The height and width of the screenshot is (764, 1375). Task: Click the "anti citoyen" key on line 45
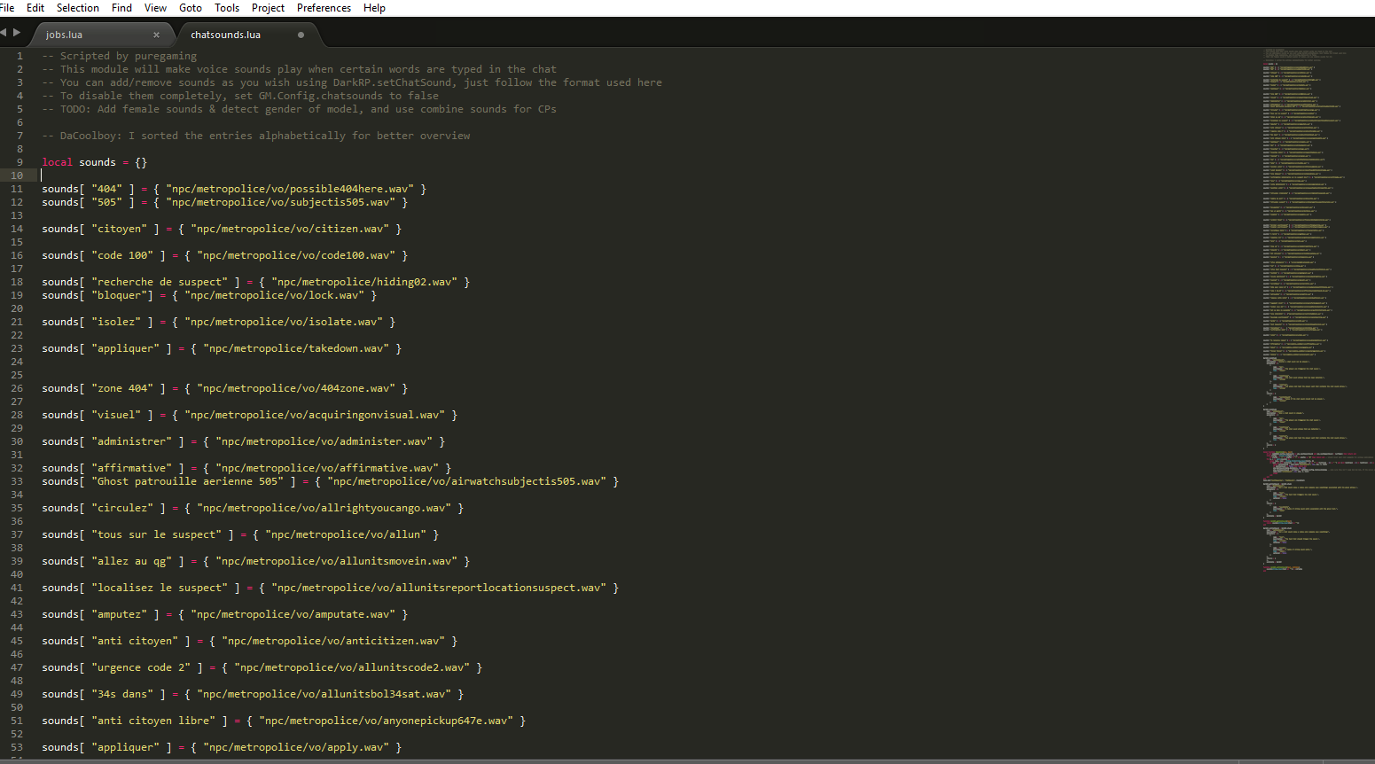135,641
